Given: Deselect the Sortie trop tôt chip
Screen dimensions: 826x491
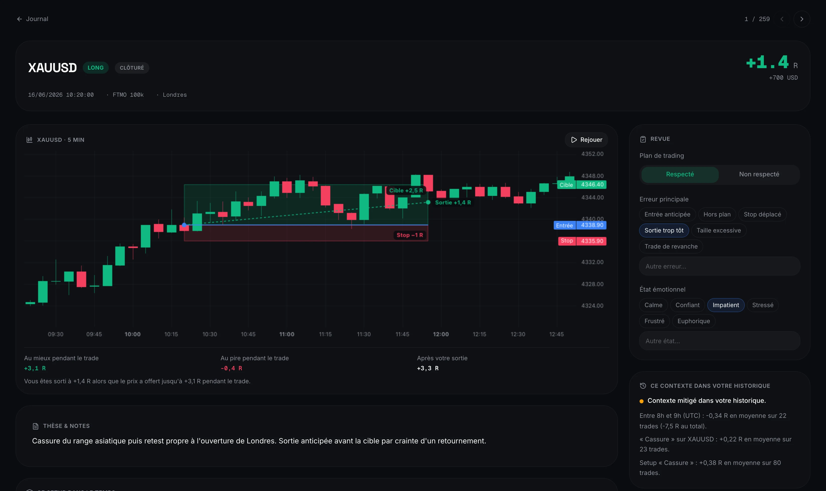Looking at the screenshot, I should pyautogui.click(x=664, y=231).
